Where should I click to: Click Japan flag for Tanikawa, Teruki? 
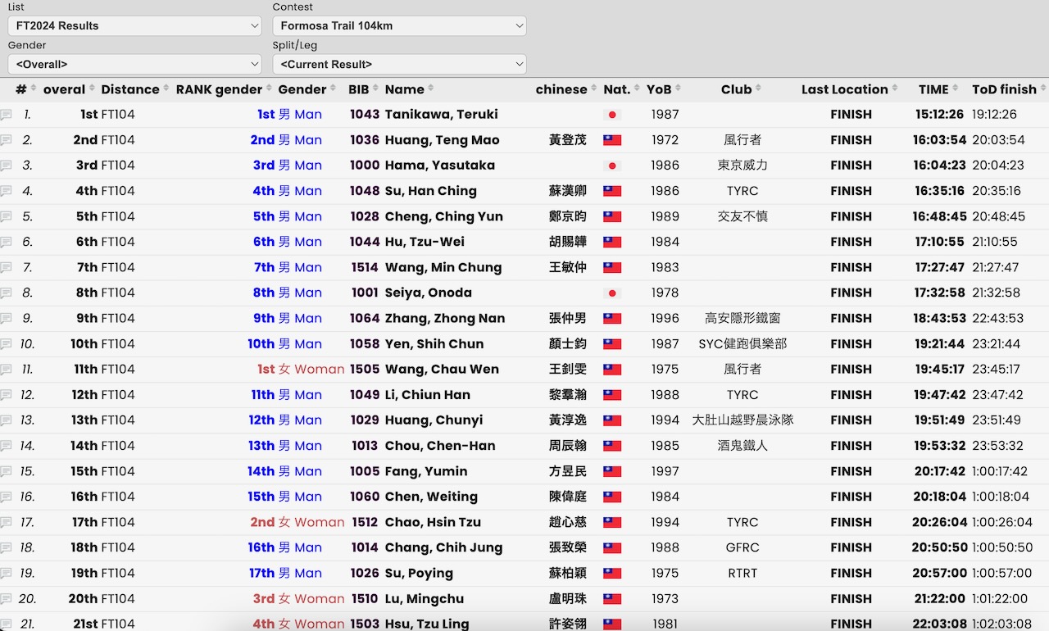click(611, 115)
